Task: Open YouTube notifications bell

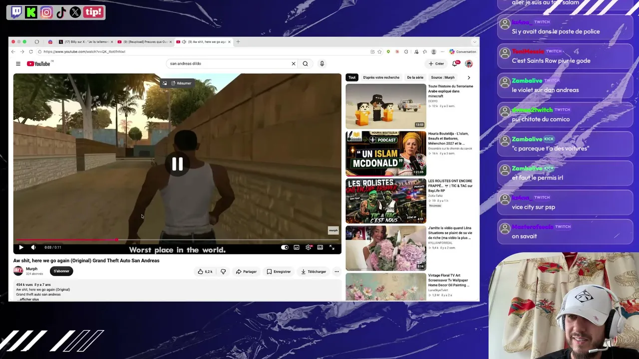Action: [455, 64]
